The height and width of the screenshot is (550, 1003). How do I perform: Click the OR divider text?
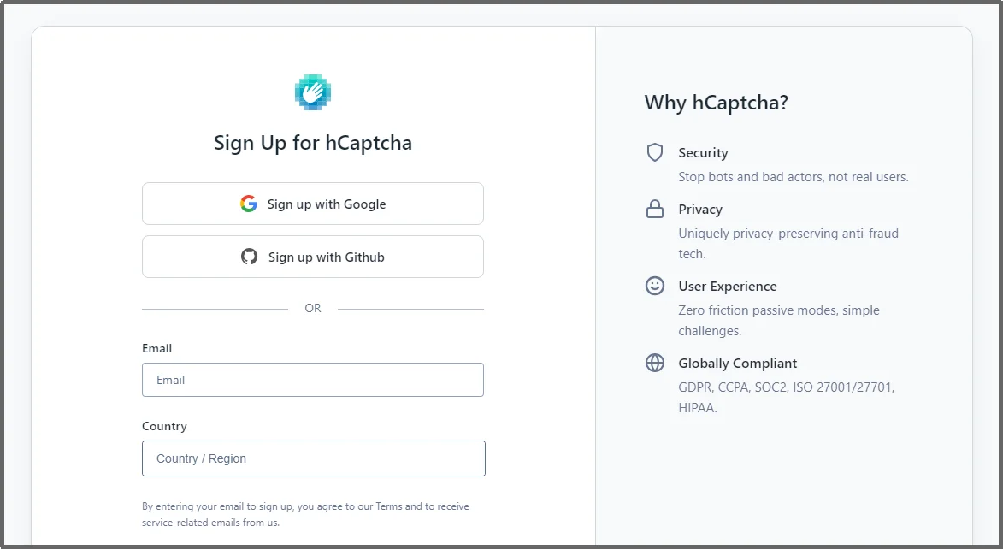click(313, 308)
